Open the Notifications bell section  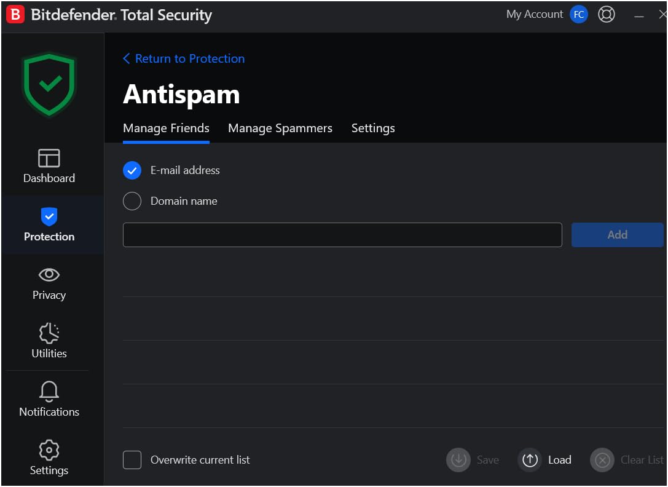tap(49, 399)
